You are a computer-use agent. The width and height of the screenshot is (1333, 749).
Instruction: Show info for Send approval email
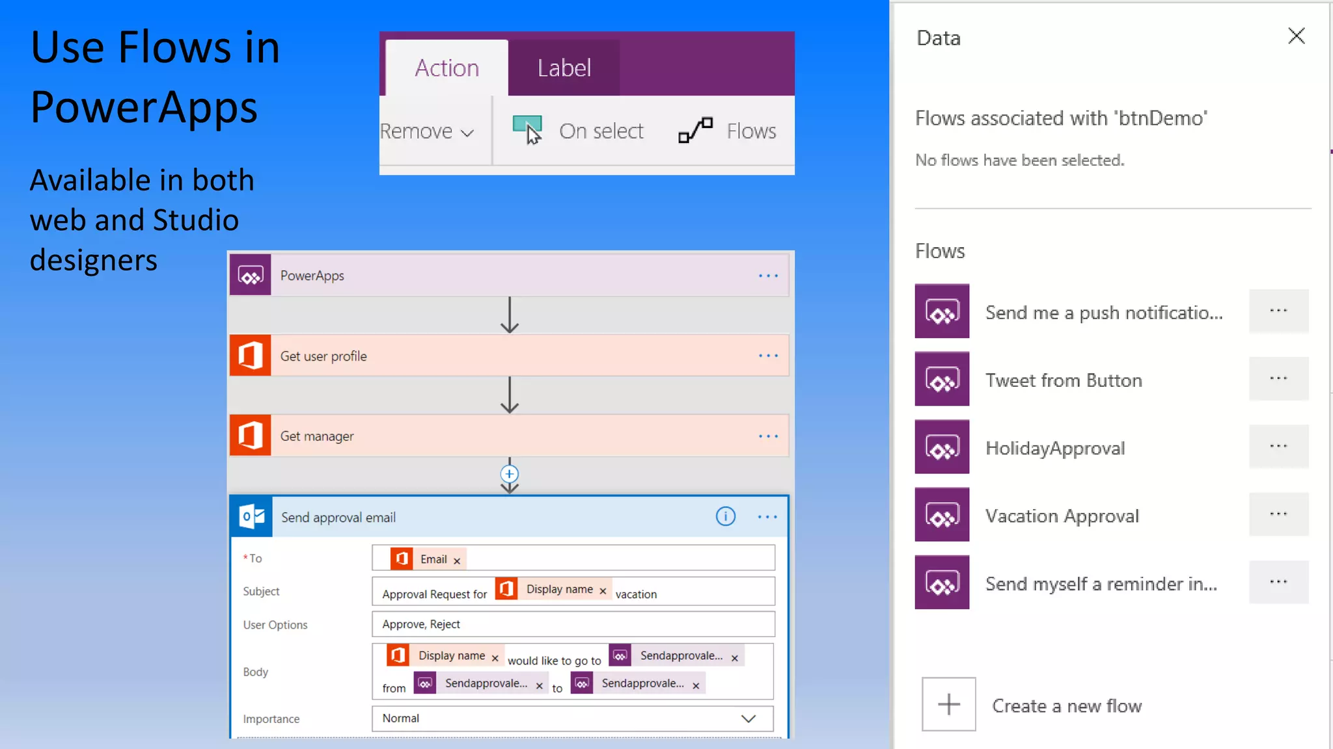click(x=726, y=516)
